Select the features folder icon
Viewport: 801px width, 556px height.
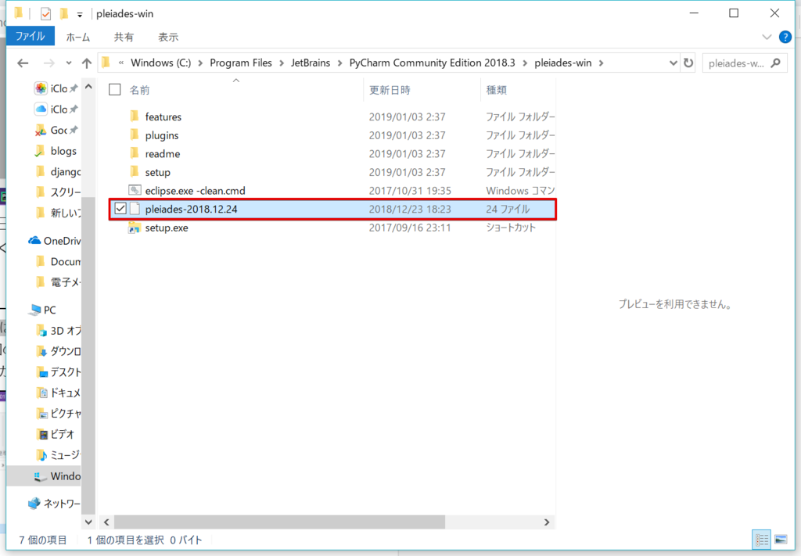coord(135,117)
